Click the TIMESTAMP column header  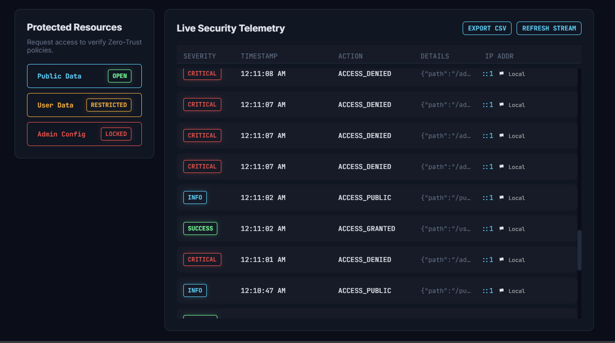pyautogui.click(x=259, y=56)
